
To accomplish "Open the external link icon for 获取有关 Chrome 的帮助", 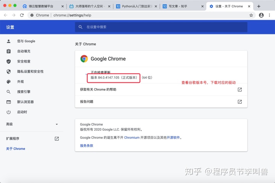I will [x=240, y=90].
